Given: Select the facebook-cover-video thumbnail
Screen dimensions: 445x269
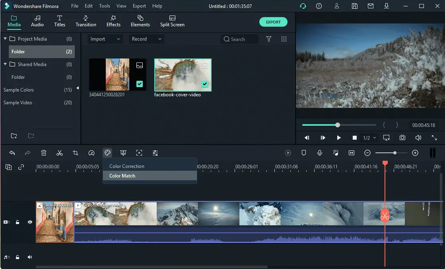Looking at the screenshot, I should [183, 75].
